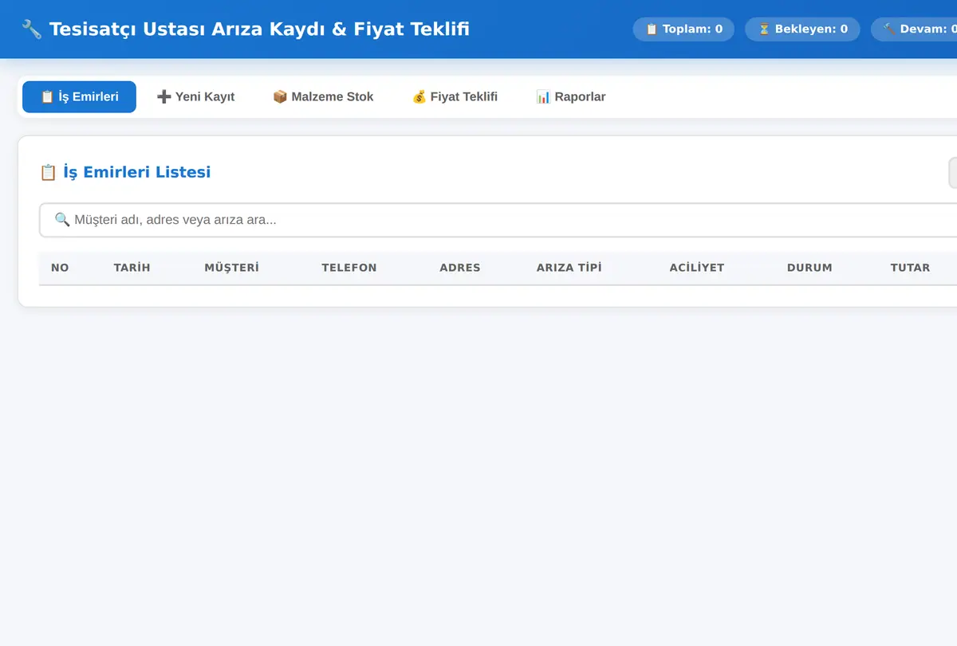The image size is (957, 646).
Task: Click the Devam counter badge
Action: [916, 29]
